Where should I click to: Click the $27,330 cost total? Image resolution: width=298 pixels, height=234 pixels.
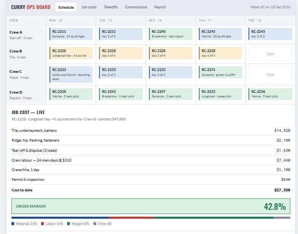[282, 190]
